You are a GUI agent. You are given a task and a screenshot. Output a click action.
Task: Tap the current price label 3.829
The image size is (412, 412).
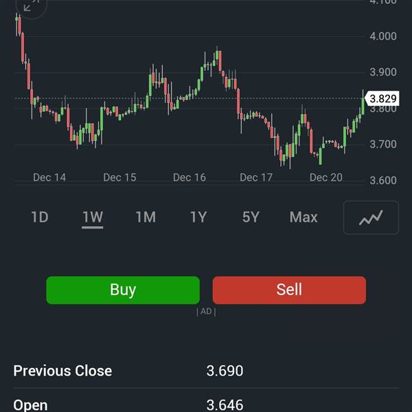click(382, 98)
